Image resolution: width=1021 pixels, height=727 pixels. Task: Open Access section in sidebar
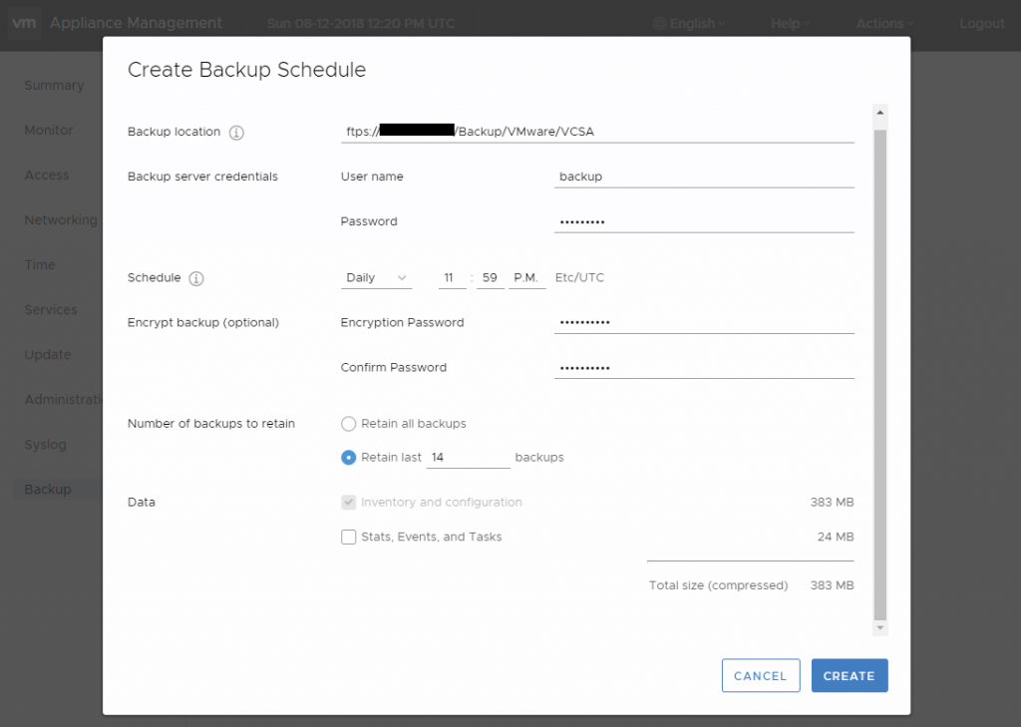pos(47,176)
